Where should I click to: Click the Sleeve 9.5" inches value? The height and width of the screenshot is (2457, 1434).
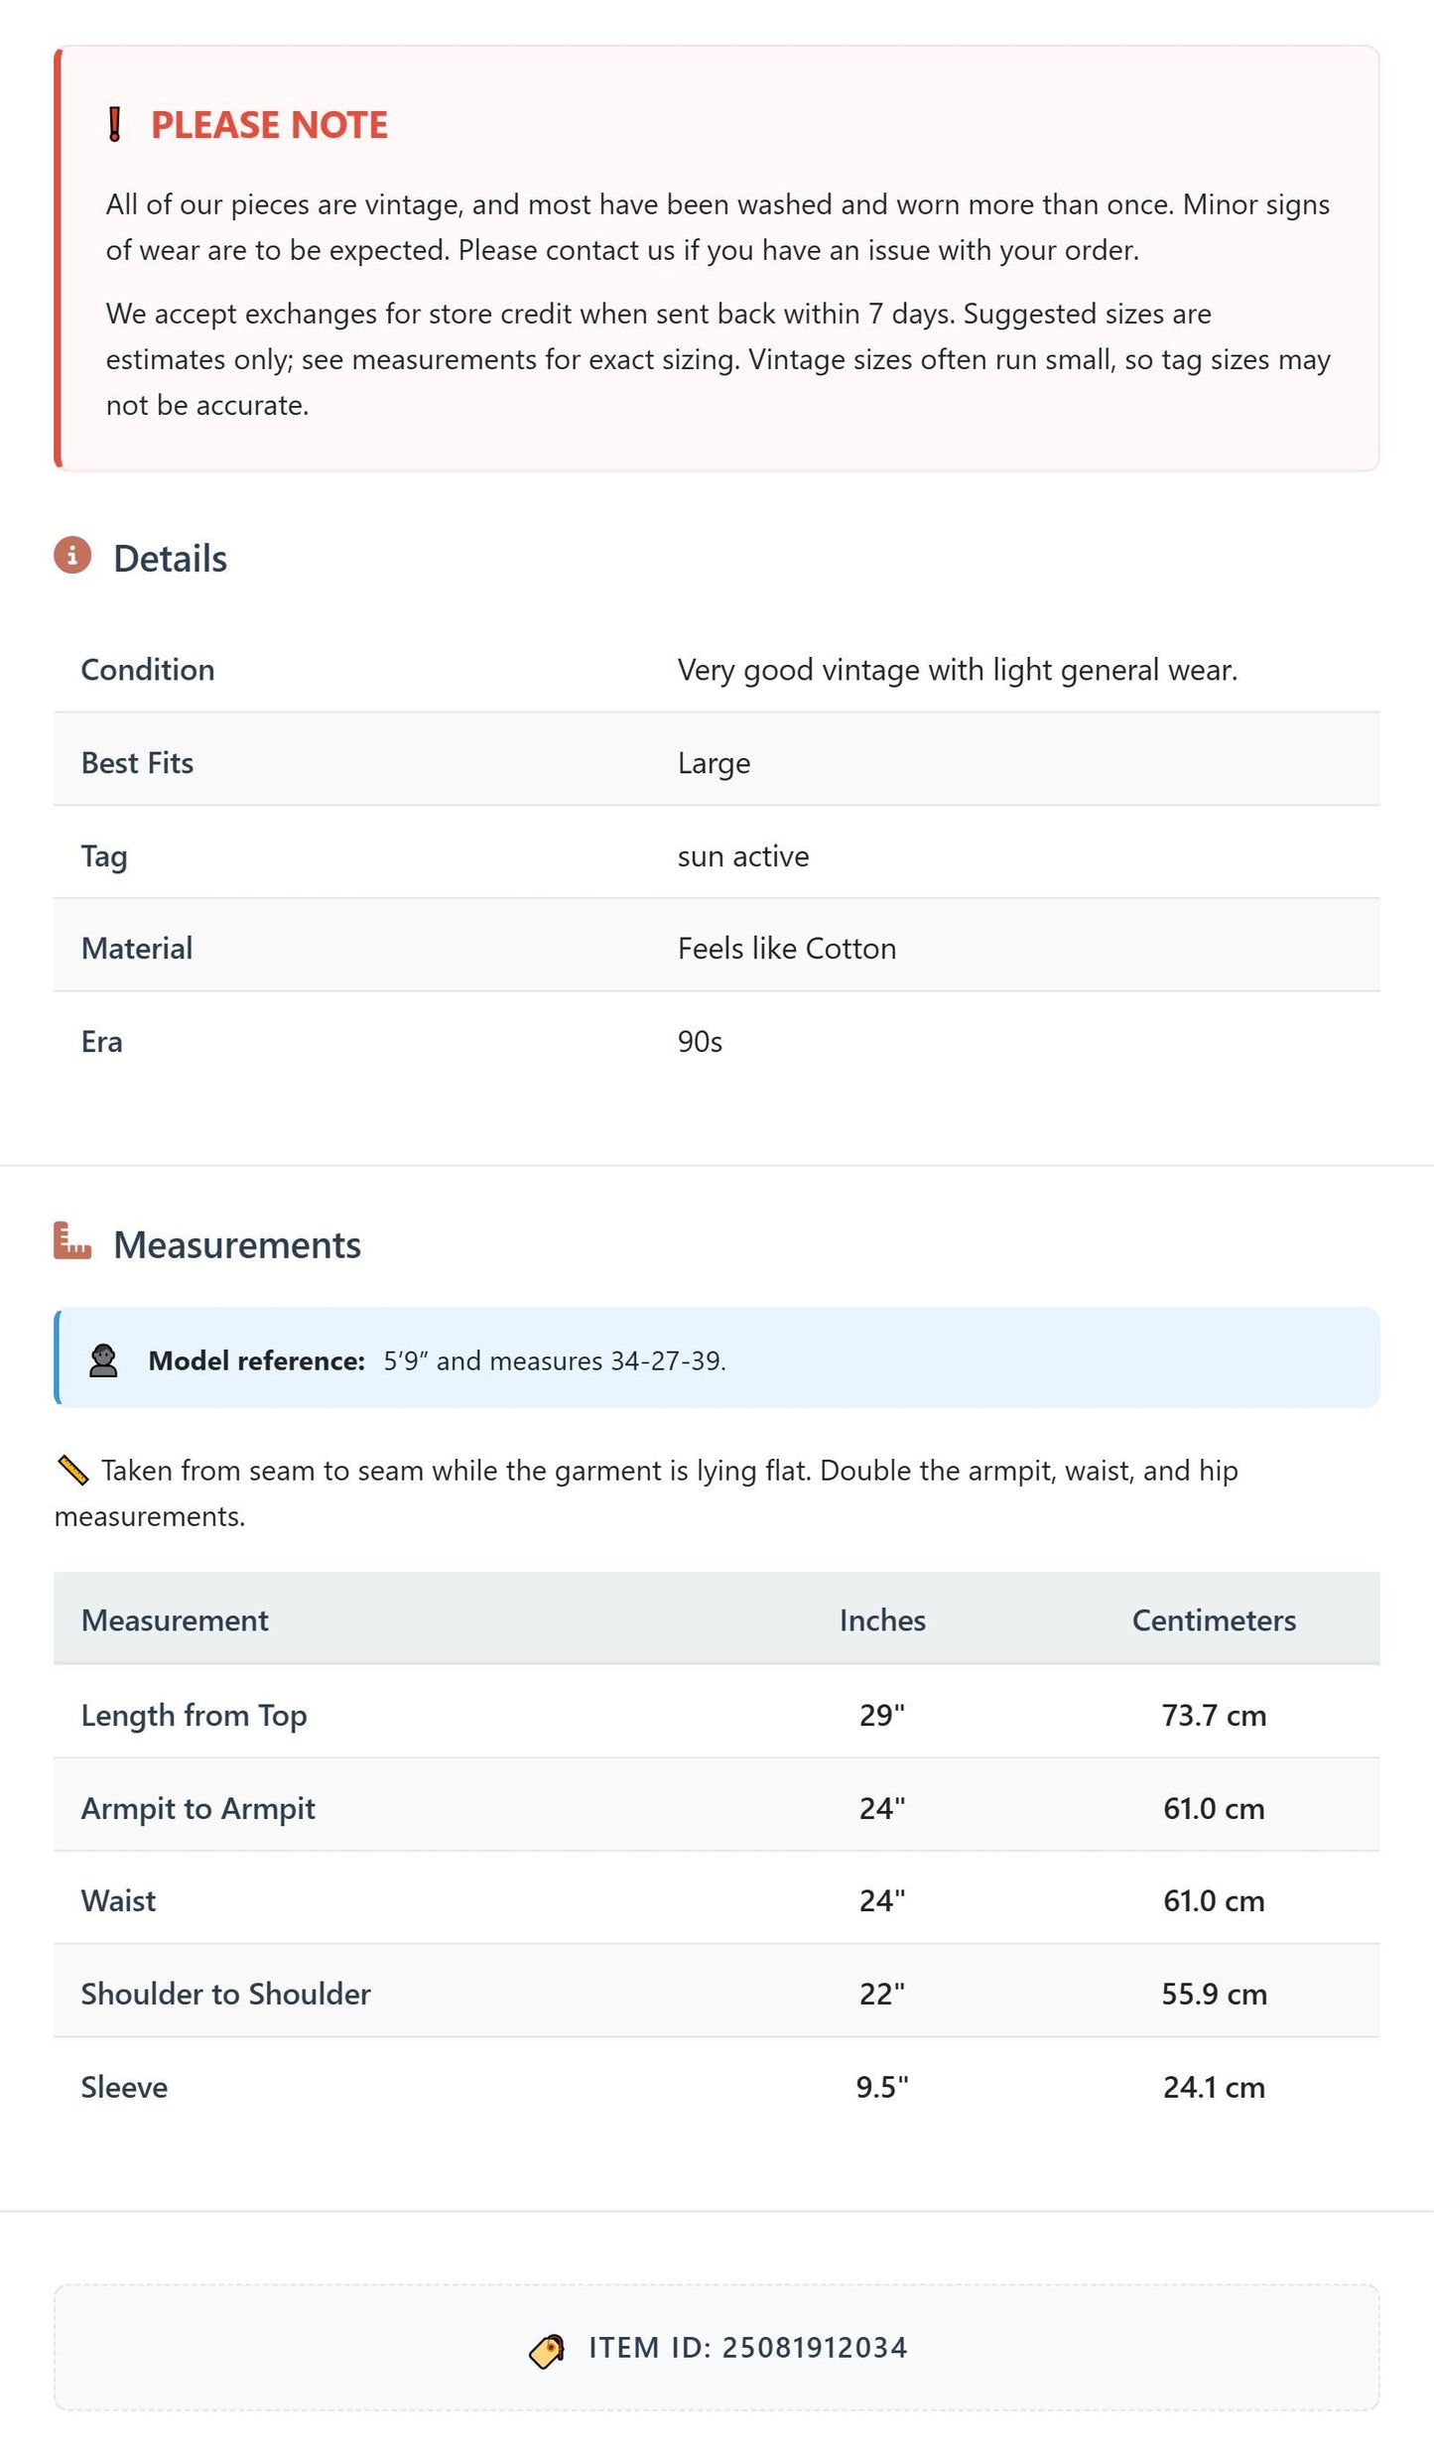[x=882, y=2087]
